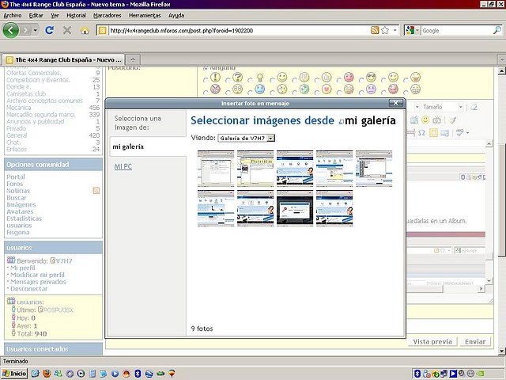The height and width of the screenshot is (380, 506).
Task: Open the Estadísticas community link
Action: click(25, 218)
